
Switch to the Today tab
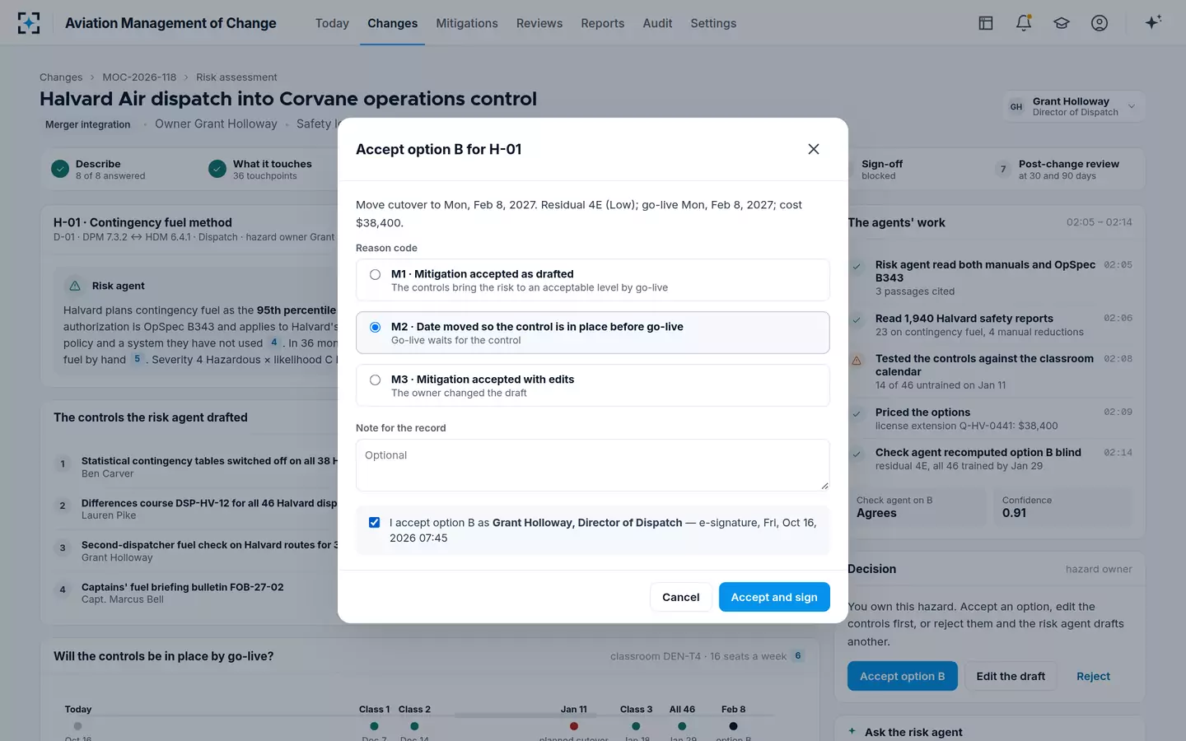tap(332, 23)
